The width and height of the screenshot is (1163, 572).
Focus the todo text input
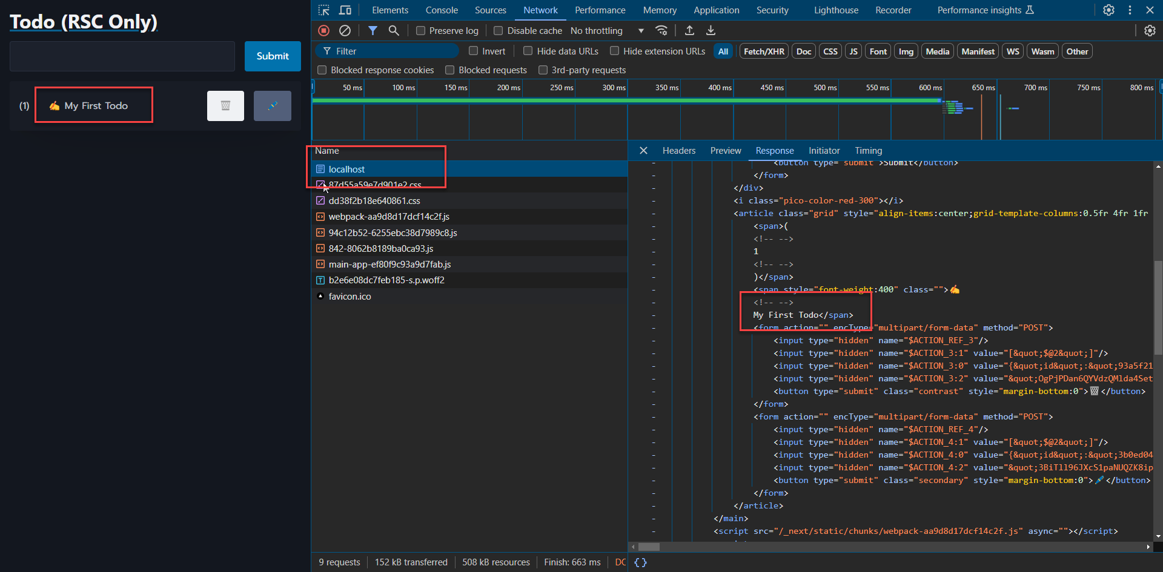tap(122, 56)
